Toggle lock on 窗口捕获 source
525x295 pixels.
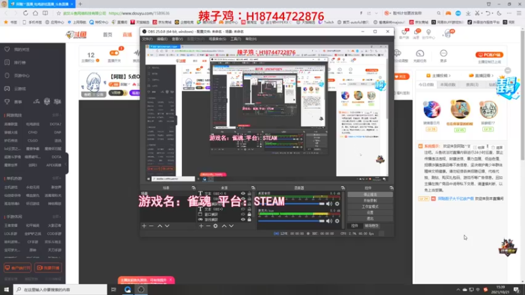coord(249,214)
